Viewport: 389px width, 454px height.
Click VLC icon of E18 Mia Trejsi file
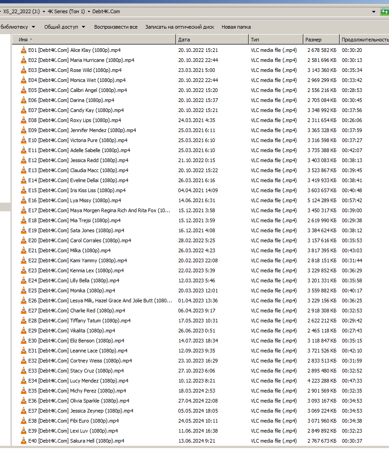click(x=23, y=220)
